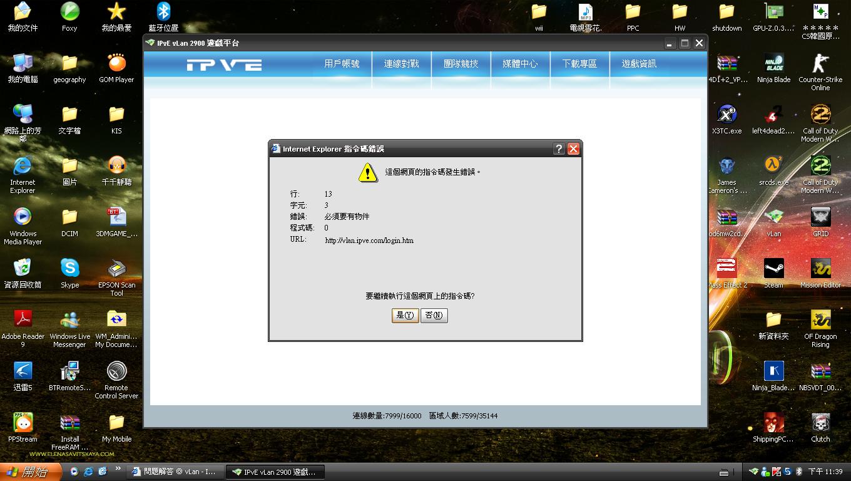Switch to 問題解答 vLan taskbar window
Viewport: 851px width, 481px height.
[174, 472]
